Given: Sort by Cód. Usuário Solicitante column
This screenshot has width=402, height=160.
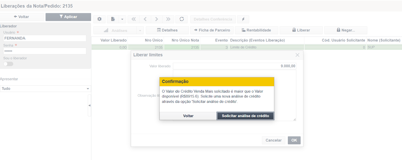Looking at the screenshot, I should coord(335,40).
